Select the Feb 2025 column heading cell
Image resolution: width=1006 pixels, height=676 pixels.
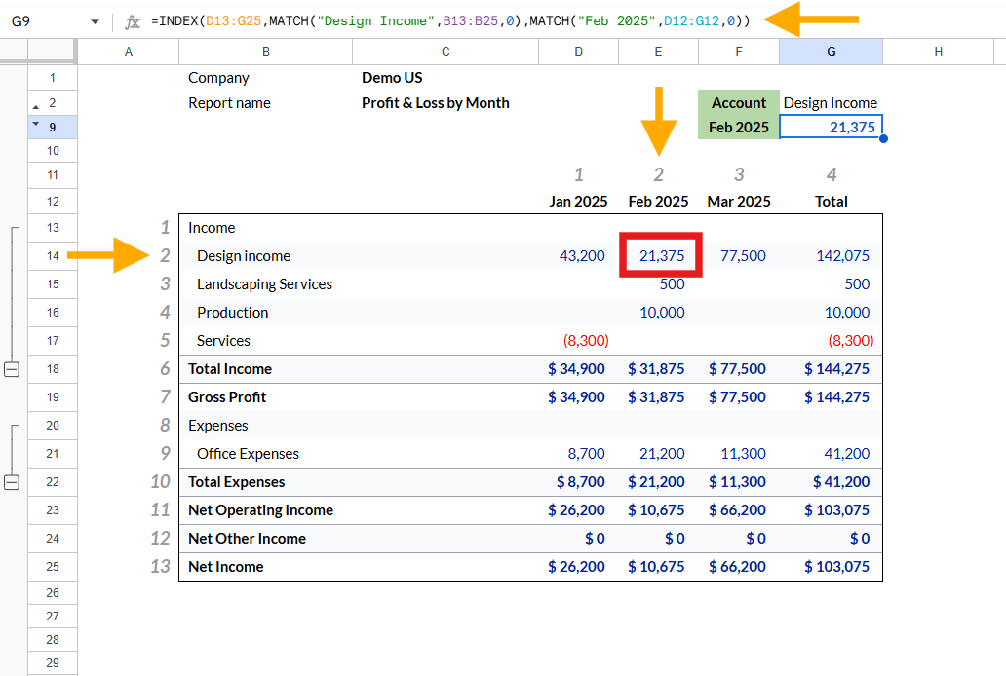click(x=658, y=202)
